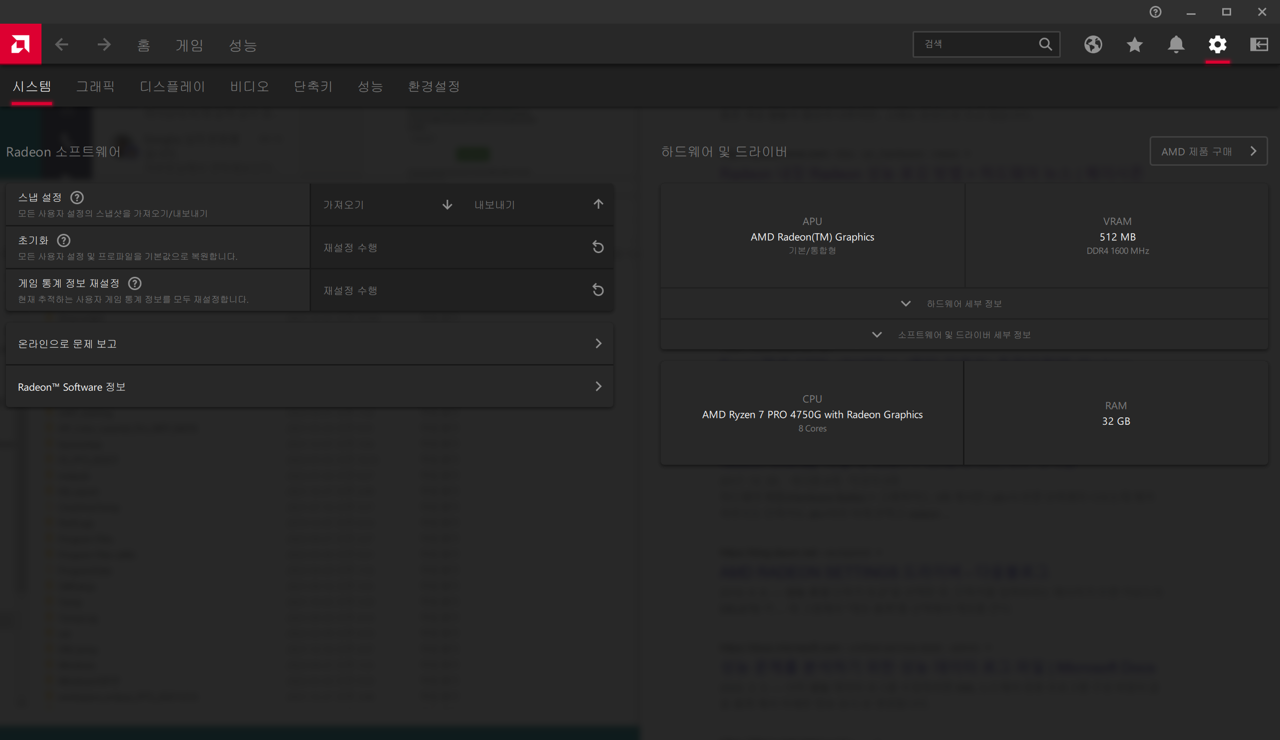Go back with the left arrow

61,45
